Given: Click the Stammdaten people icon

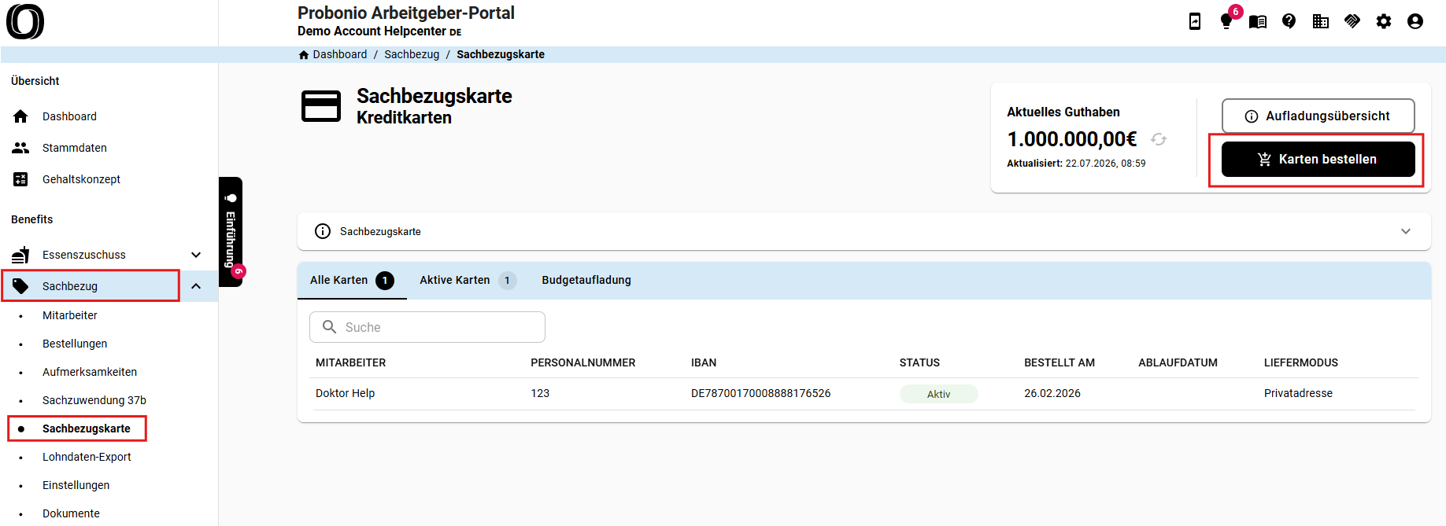Looking at the screenshot, I should [x=20, y=148].
